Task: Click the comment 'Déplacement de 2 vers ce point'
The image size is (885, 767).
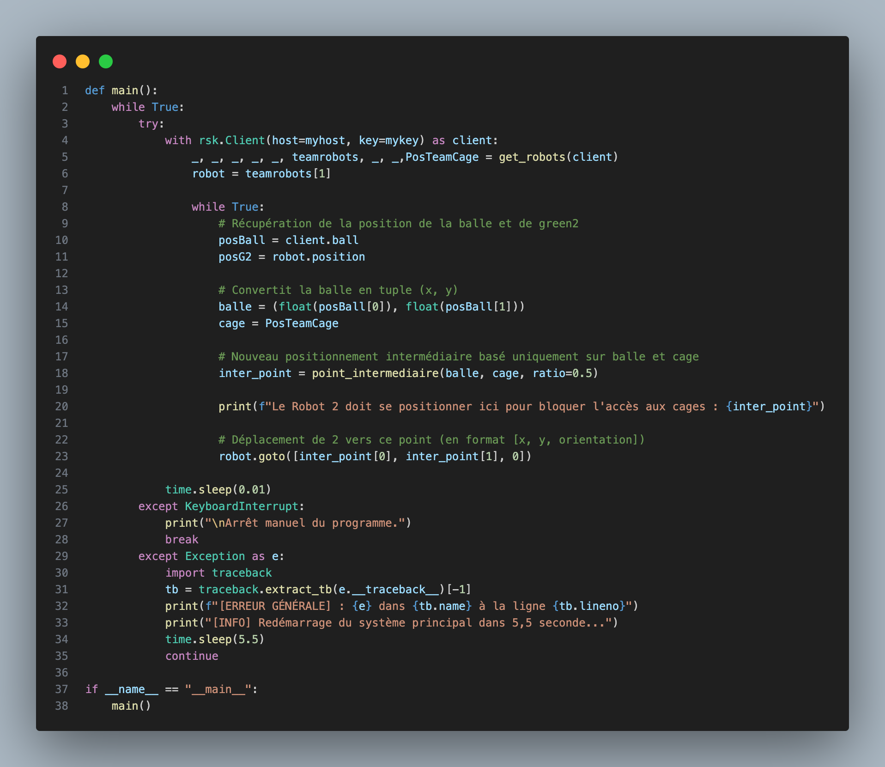Action: [432, 440]
